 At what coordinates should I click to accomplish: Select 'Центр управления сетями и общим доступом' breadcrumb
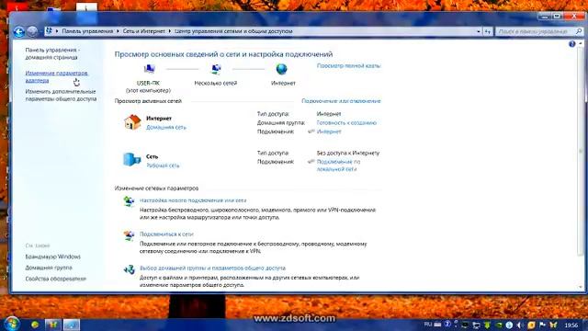233,31
